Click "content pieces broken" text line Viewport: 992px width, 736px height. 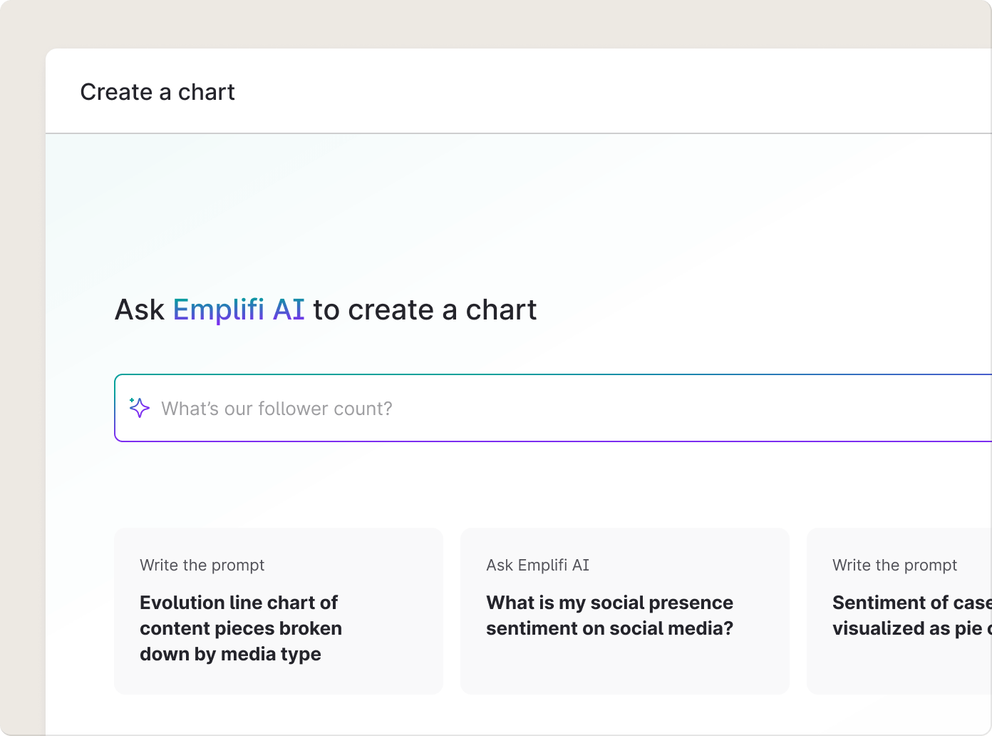pyautogui.click(x=241, y=628)
